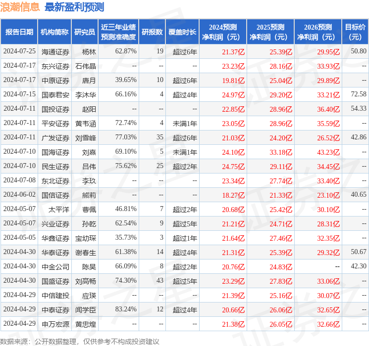
Task: Select the 海通证券 institution cell
Action: pyautogui.click(x=55, y=52)
